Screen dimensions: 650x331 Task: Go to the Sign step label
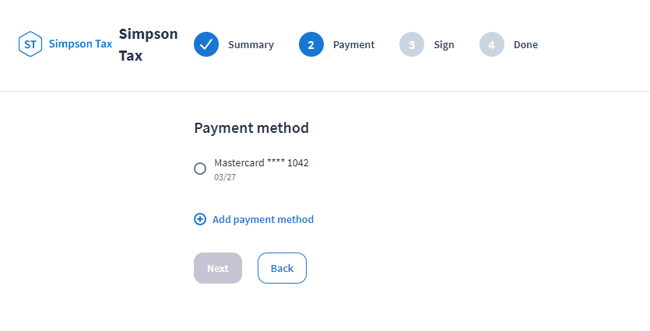[x=444, y=45]
